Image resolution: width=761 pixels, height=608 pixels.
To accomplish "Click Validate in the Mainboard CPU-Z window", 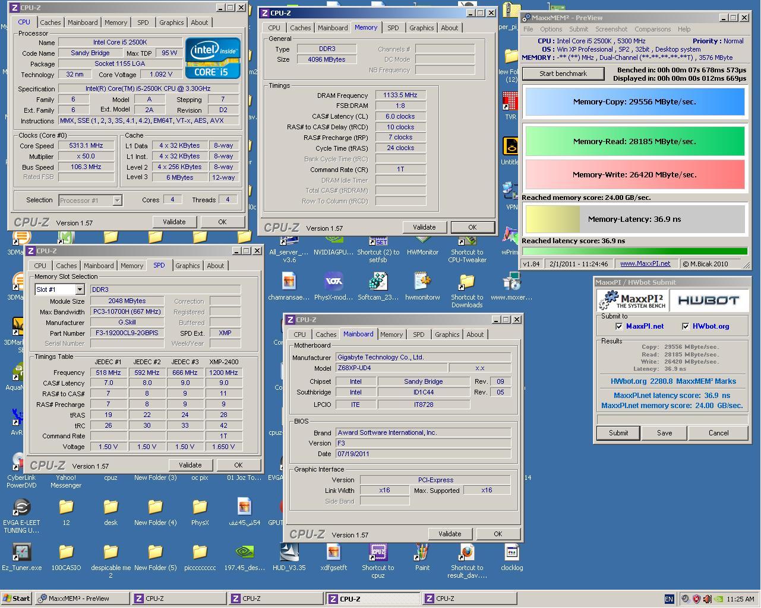I will click(450, 534).
